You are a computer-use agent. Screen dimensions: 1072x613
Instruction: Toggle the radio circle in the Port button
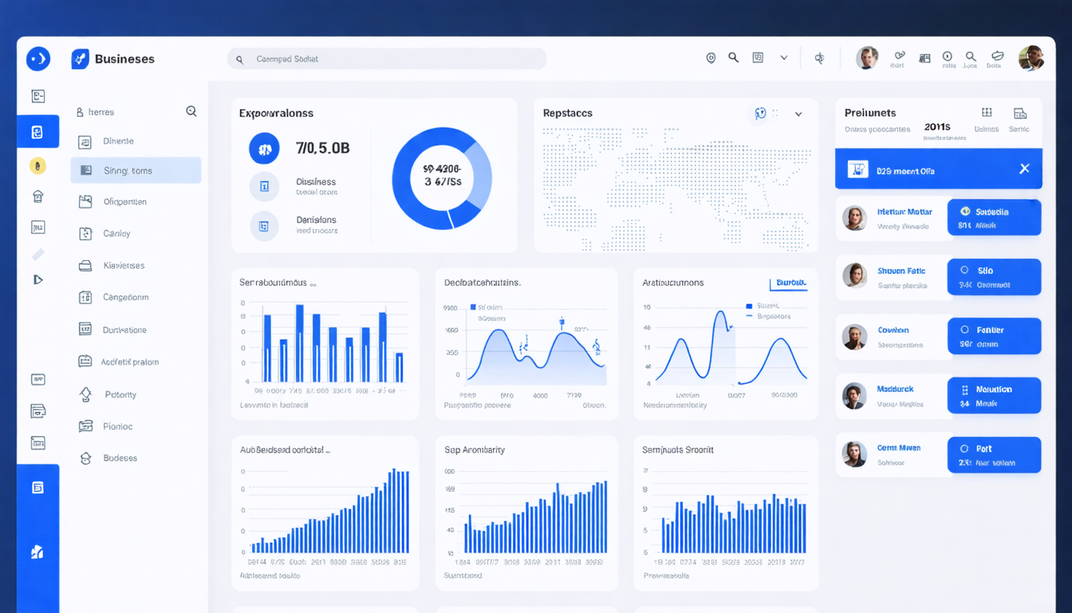(x=964, y=449)
